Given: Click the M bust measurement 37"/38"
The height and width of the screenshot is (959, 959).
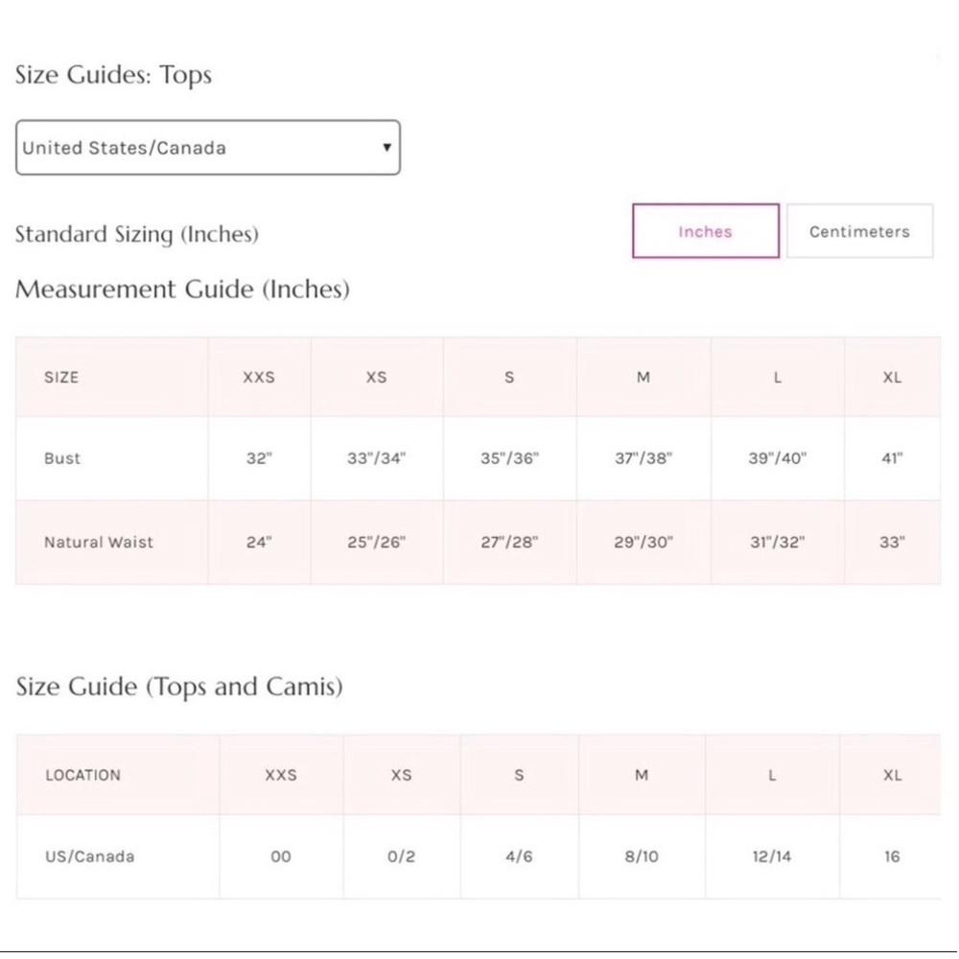Looking at the screenshot, I should pos(643,458).
